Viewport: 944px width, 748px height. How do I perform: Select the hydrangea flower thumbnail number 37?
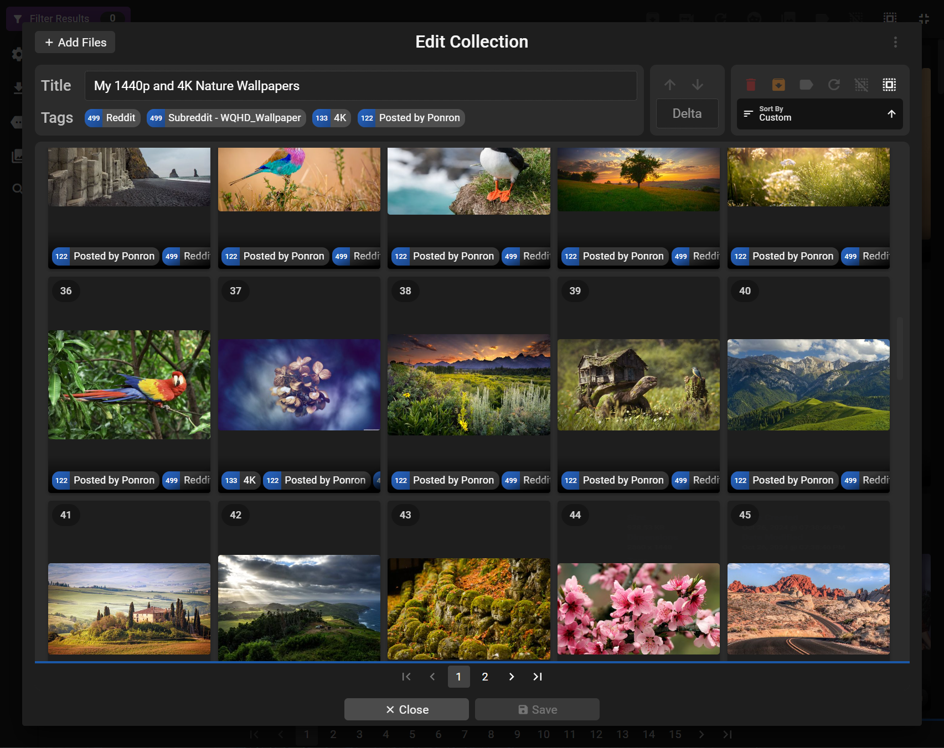299,385
